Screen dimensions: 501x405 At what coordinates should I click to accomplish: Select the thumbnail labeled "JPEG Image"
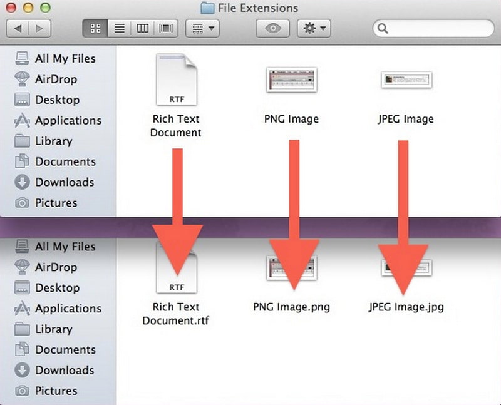(406, 79)
